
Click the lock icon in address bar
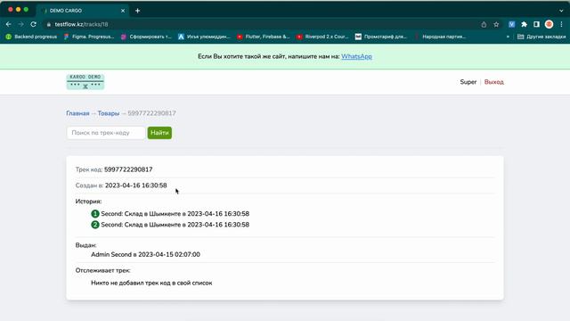point(49,24)
